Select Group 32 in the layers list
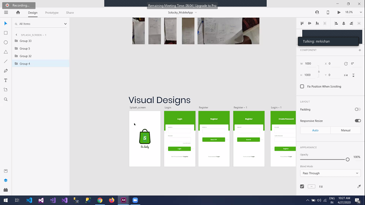 [25, 56]
